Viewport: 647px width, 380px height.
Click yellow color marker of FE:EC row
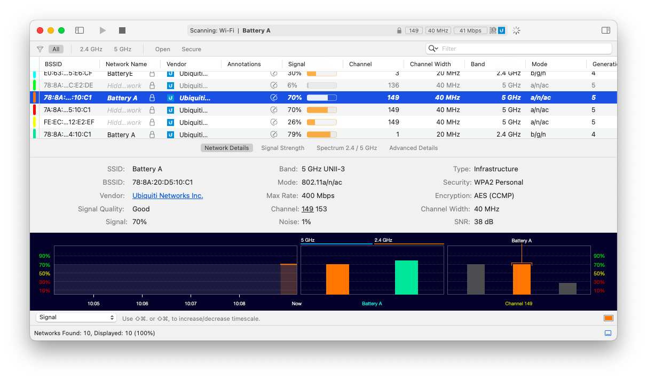34,122
